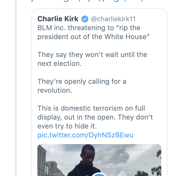Click "They say they won't wait" sentence
This screenshot has height=176, width=173.
pos(92,54)
